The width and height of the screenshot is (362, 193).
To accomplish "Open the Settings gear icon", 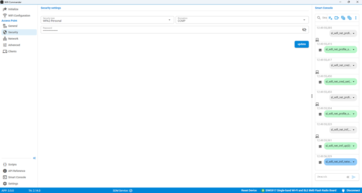I will click(5, 184).
